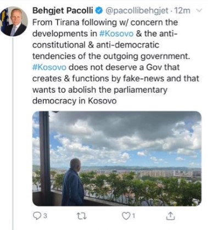
Task: Expand tweet options chevron menu
Action: point(199,10)
